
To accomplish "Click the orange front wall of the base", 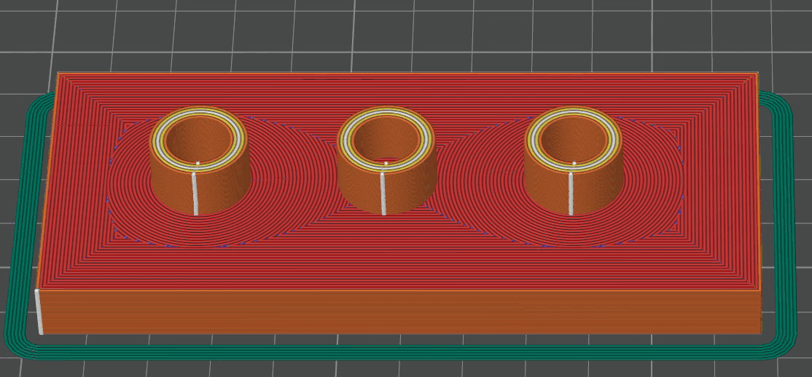I will [x=402, y=311].
